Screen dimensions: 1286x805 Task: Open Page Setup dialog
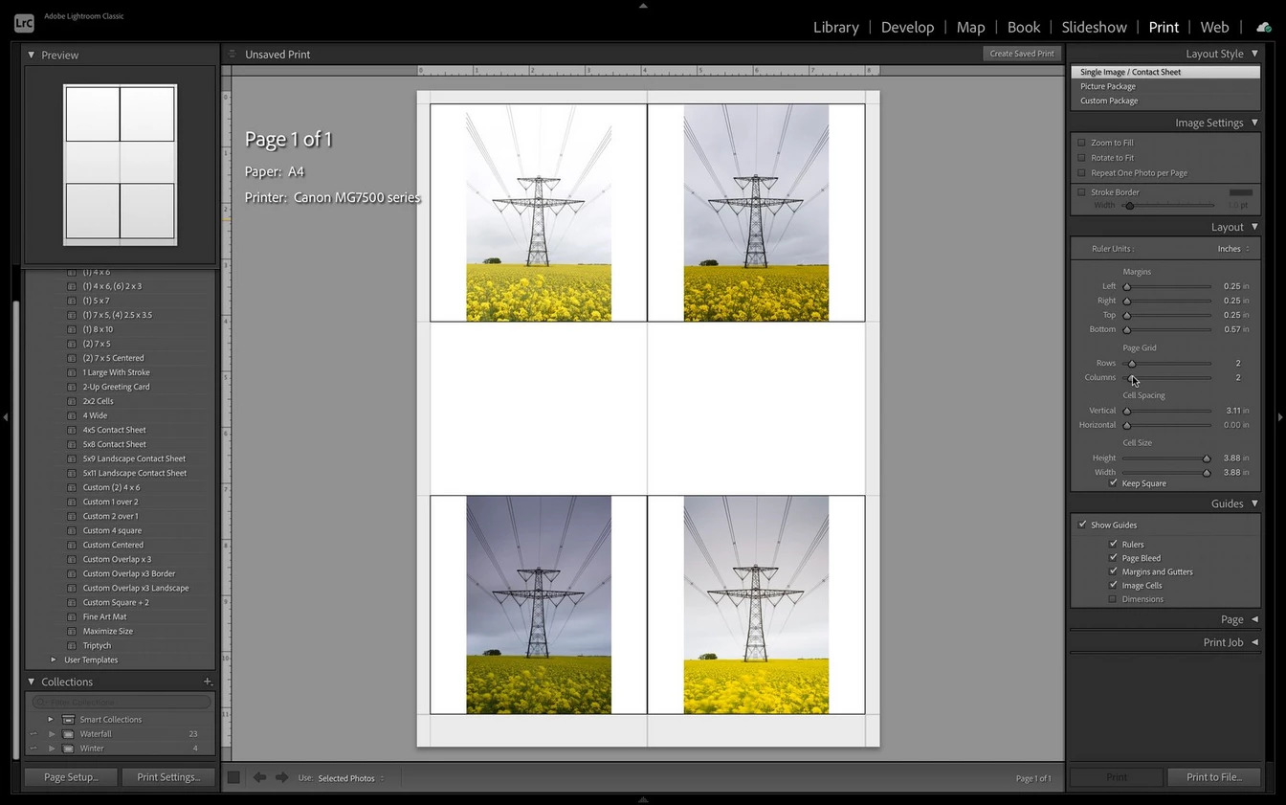pyautogui.click(x=71, y=777)
